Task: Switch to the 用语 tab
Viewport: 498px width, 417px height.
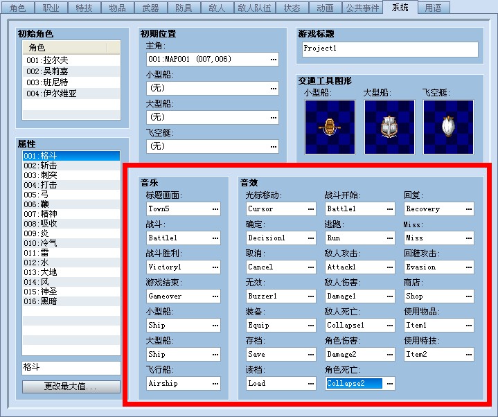Action: click(x=434, y=8)
